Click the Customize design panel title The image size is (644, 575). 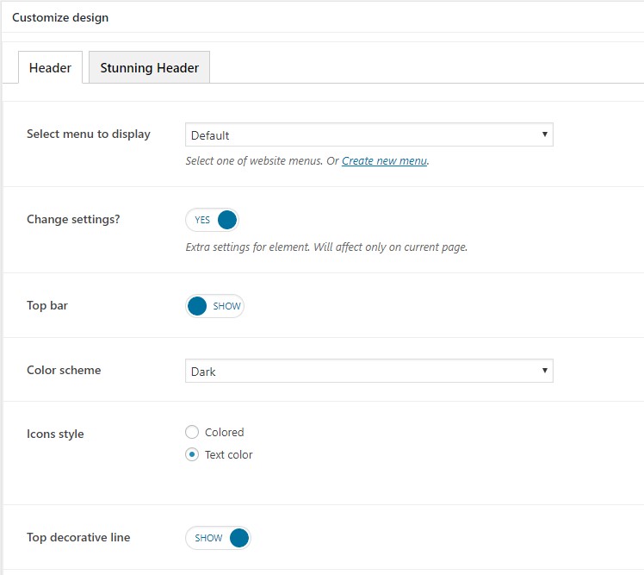pyautogui.click(x=60, y=17)
